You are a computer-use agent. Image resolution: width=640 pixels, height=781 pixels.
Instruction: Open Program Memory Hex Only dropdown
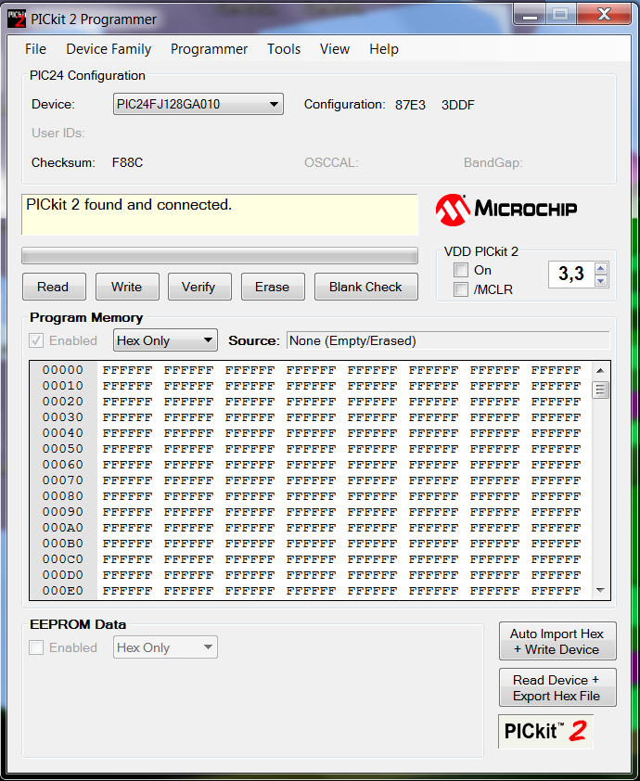click(165, 340)
